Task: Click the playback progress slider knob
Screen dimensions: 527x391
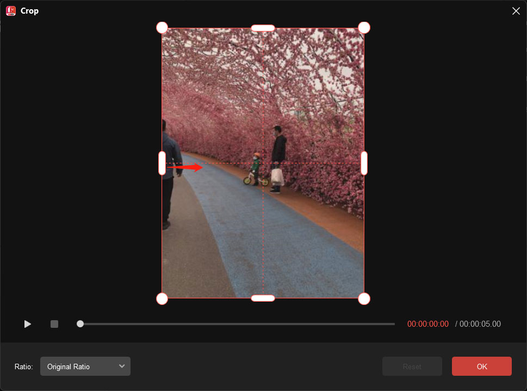Action: (80, 324)
